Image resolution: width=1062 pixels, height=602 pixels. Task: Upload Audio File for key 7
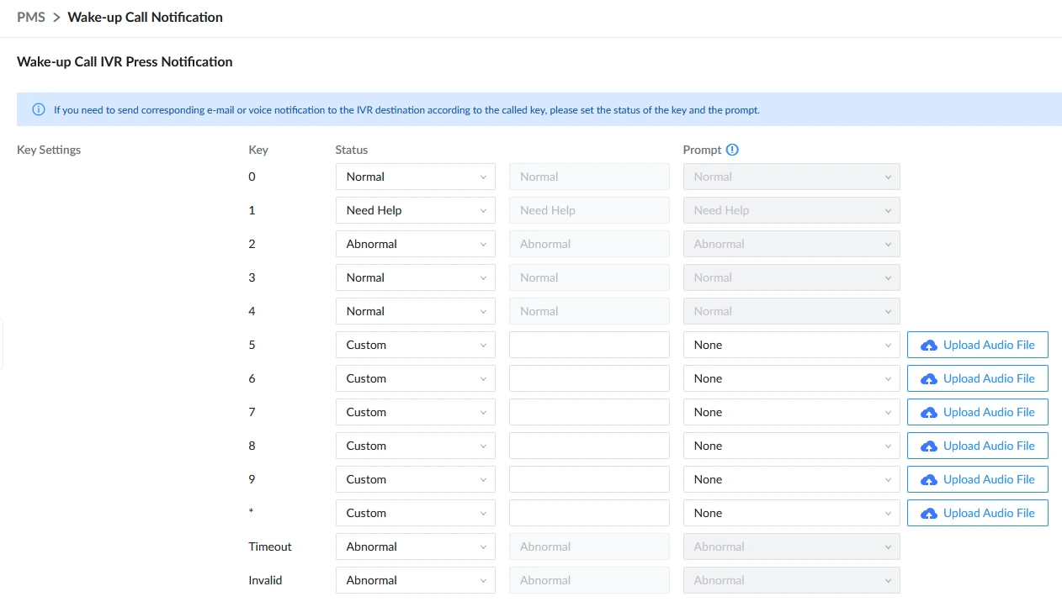point(978,412)
